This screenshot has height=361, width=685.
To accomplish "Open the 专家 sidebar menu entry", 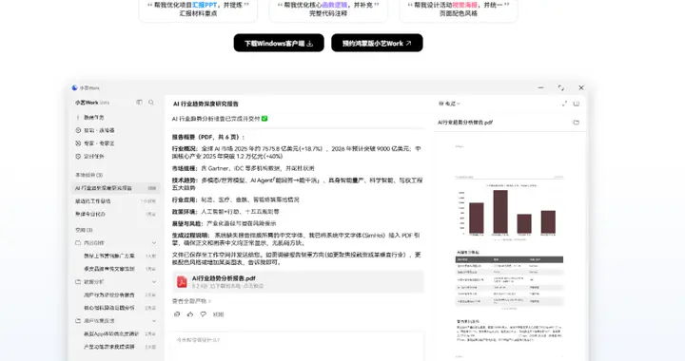I will [116, 143].
